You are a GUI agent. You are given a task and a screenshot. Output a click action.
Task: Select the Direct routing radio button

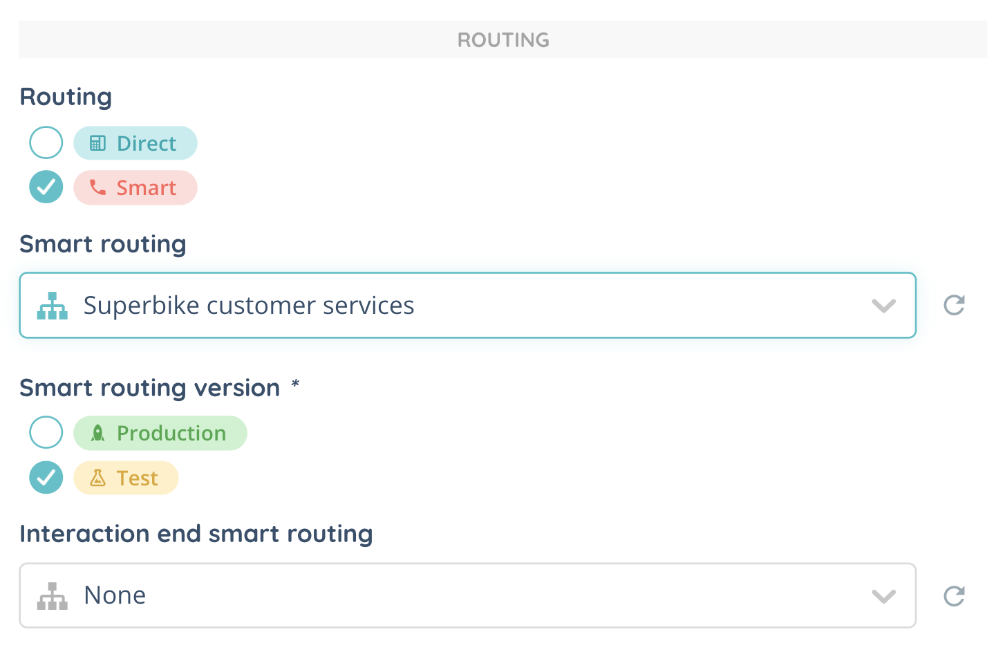tap(46, 143)
